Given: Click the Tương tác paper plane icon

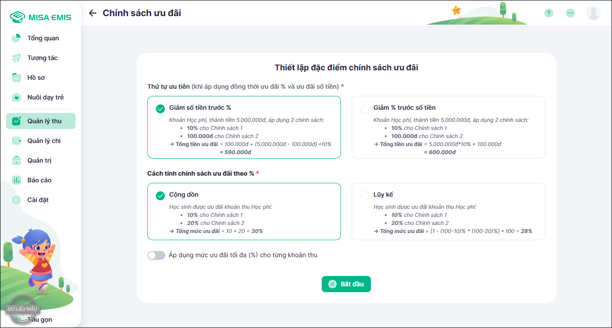Looking at the screenshot, I should 17,58.
